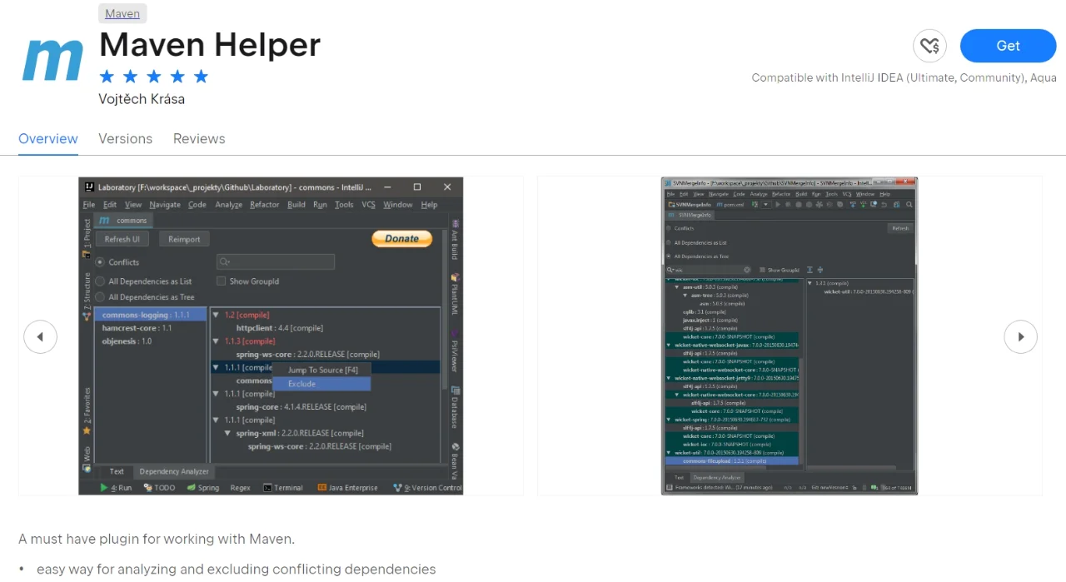Choose Exclude in the context menu
This screenshot has height=582, width=1066.
click(321, 384)
